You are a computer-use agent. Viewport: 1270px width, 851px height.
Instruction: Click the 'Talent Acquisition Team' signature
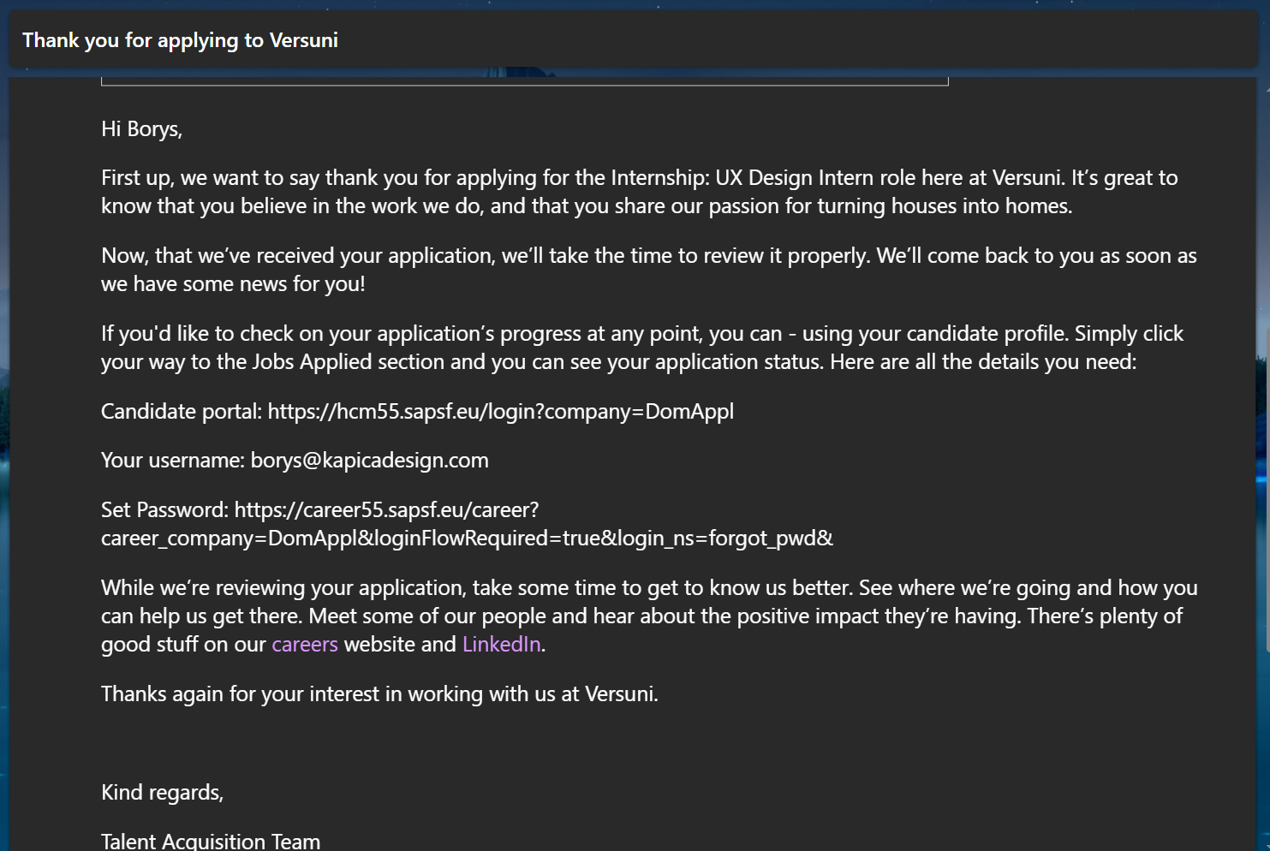211,841
